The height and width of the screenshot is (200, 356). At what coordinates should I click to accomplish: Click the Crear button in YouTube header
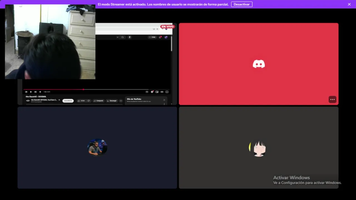[152, 37]
